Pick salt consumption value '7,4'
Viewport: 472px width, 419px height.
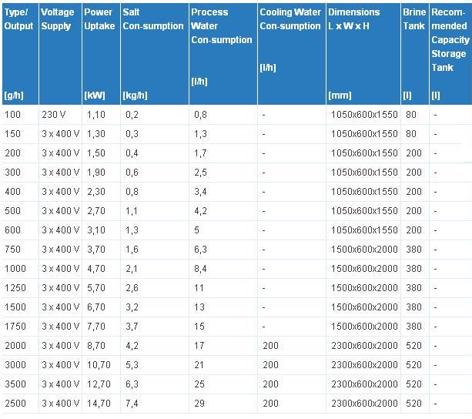click(132, 404)
